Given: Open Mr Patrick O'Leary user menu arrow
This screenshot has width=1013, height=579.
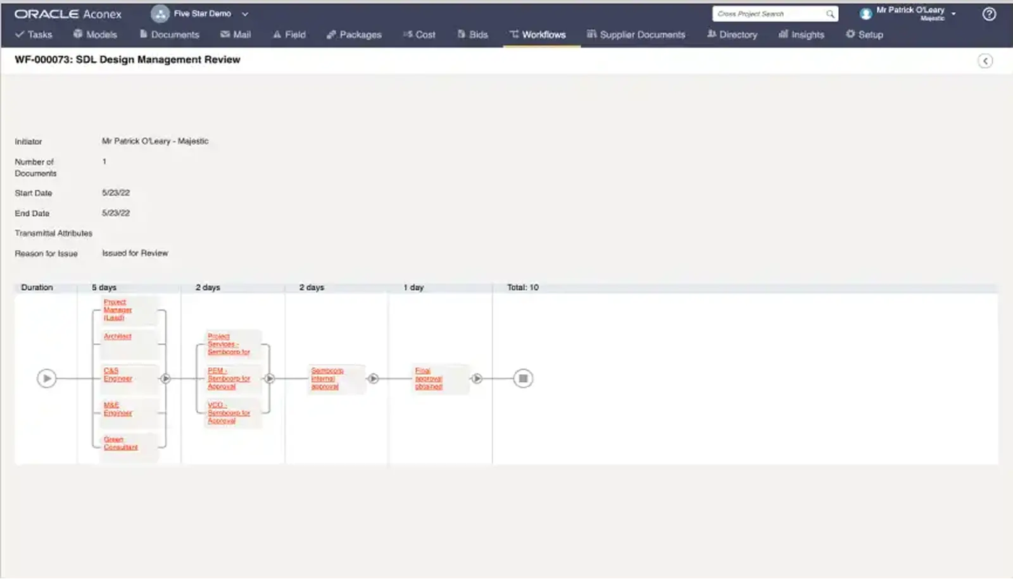Looking at the screenshot, I should click(953, 14).
